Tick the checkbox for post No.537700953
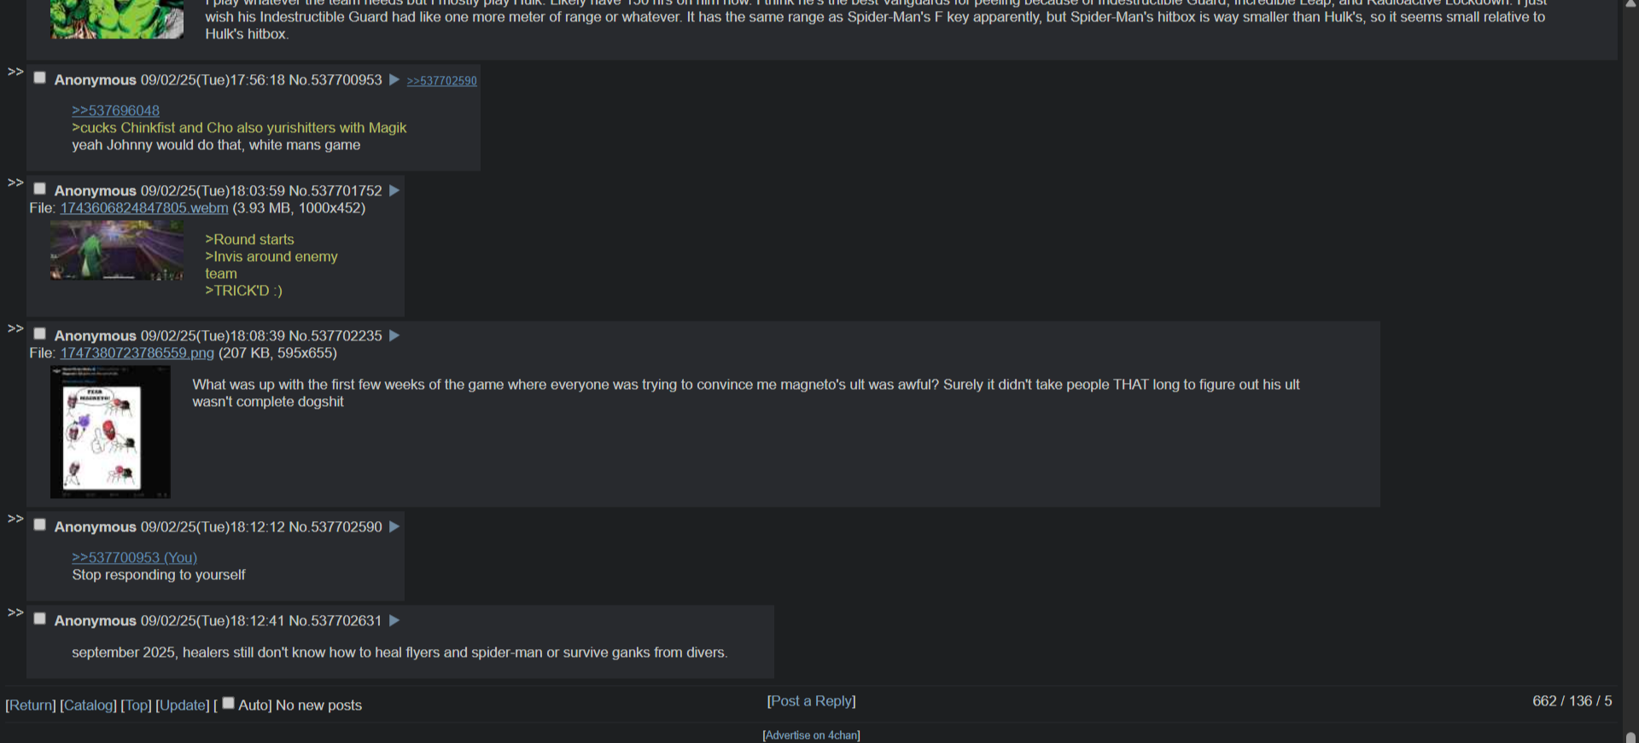The width and height of the screenshot is (1639, 743). (x=39, y=78)
